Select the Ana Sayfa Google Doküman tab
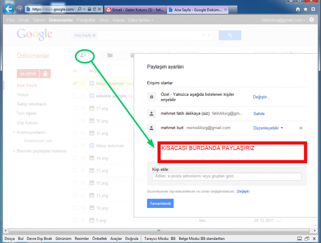Image resolution: width=321 pixels, height=243 pixels. click(x=197, y=10)
